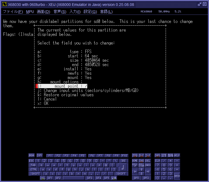Image resolution: width=209 pixels, height=182 pixels.
Task: Click the XF4 key
Action: pyautogui.click(x=99, y=178)
